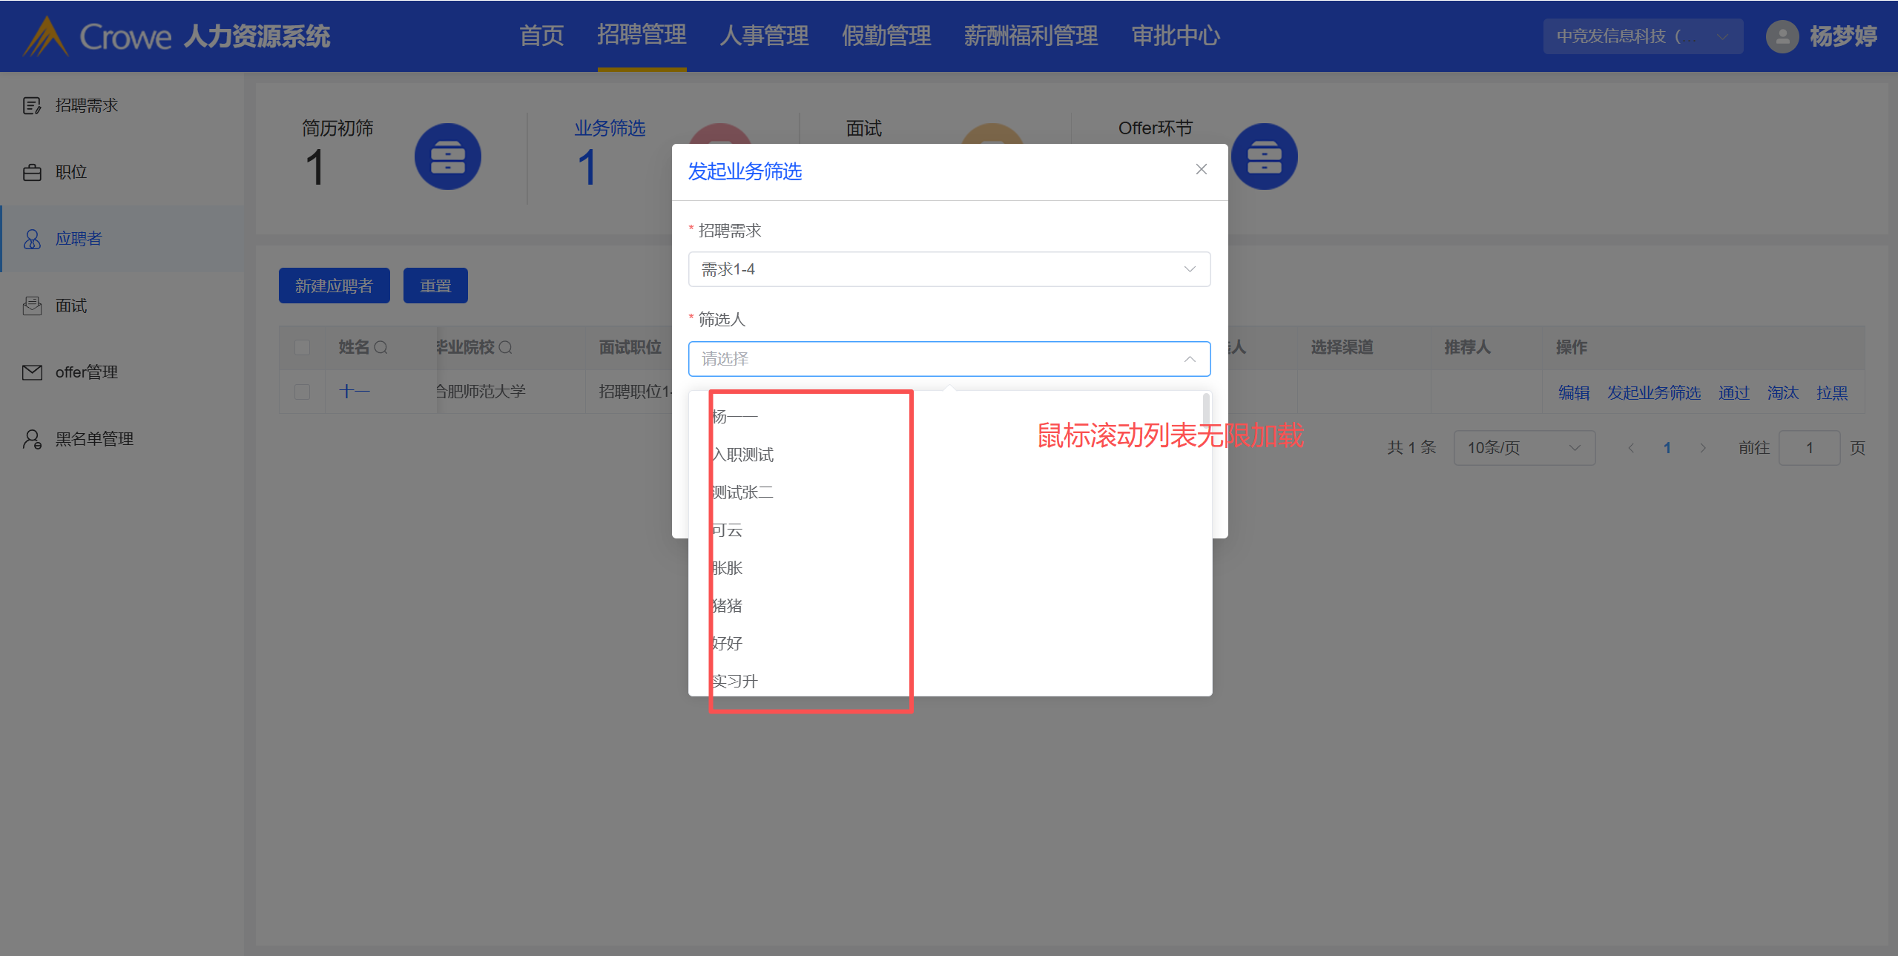The height and width of the screenshot is (956, 1898).
Task: Select 入职测试 from the 筛选人 list
Action: click(x=743, y=455)
